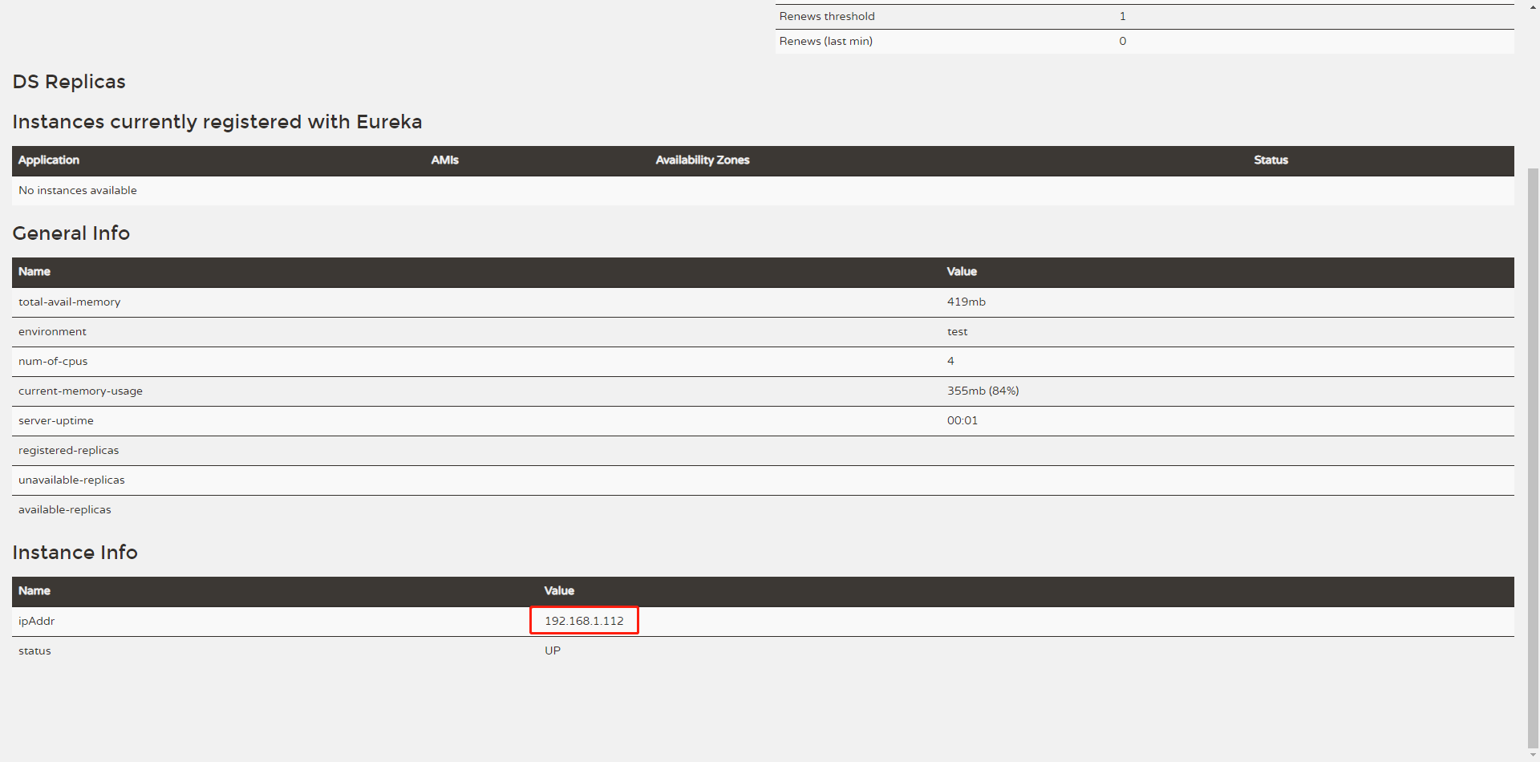The height and width of the screenshot is (762, 1540).
Task: Click the total-avail-memory row
Action: click(x=69, y=302)
